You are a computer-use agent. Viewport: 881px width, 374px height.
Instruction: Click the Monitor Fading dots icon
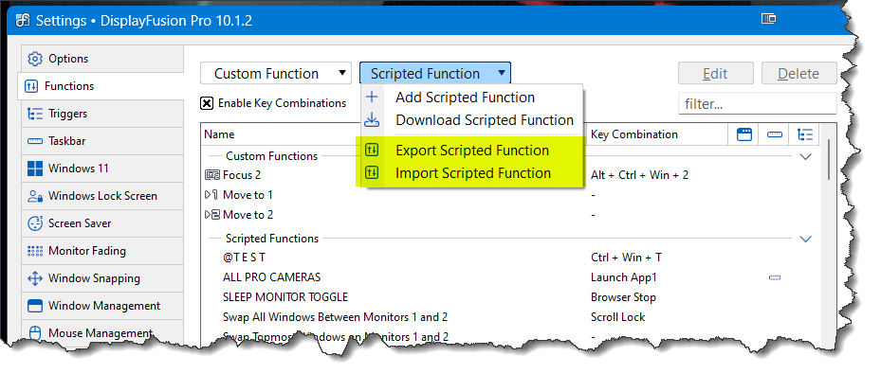click(x=35, y=251)
